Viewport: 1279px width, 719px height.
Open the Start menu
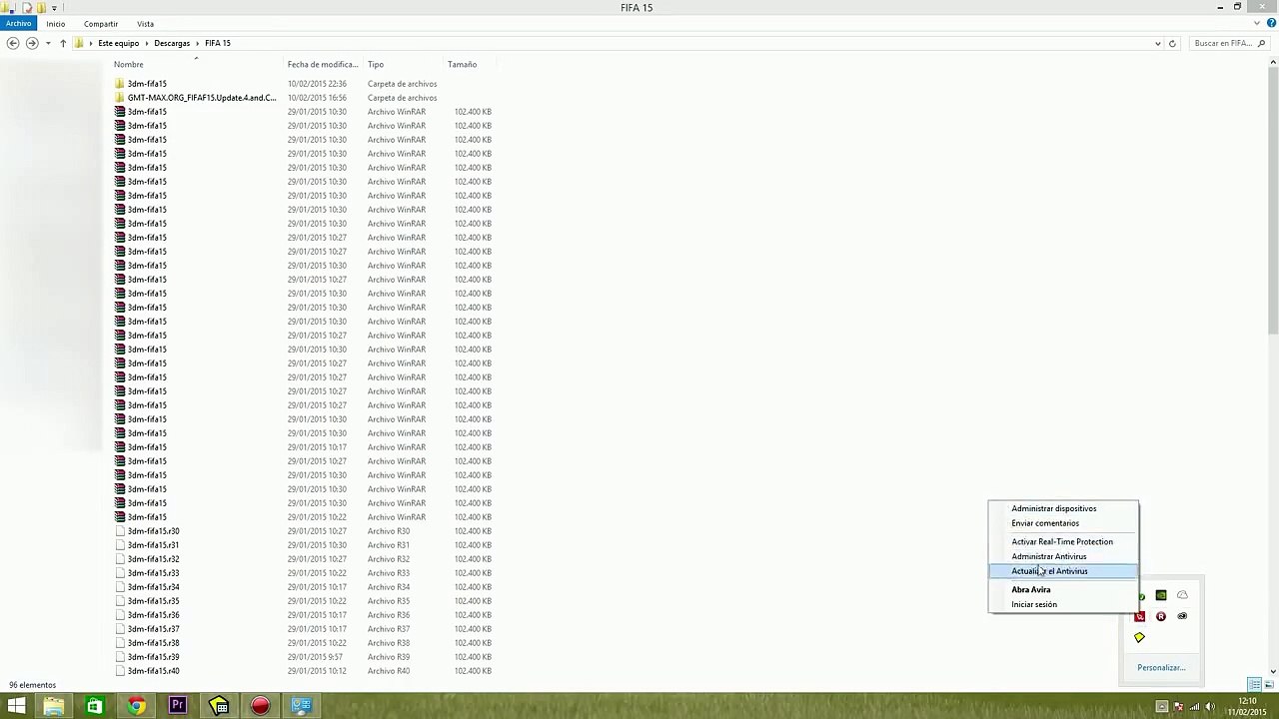point(16,707)
